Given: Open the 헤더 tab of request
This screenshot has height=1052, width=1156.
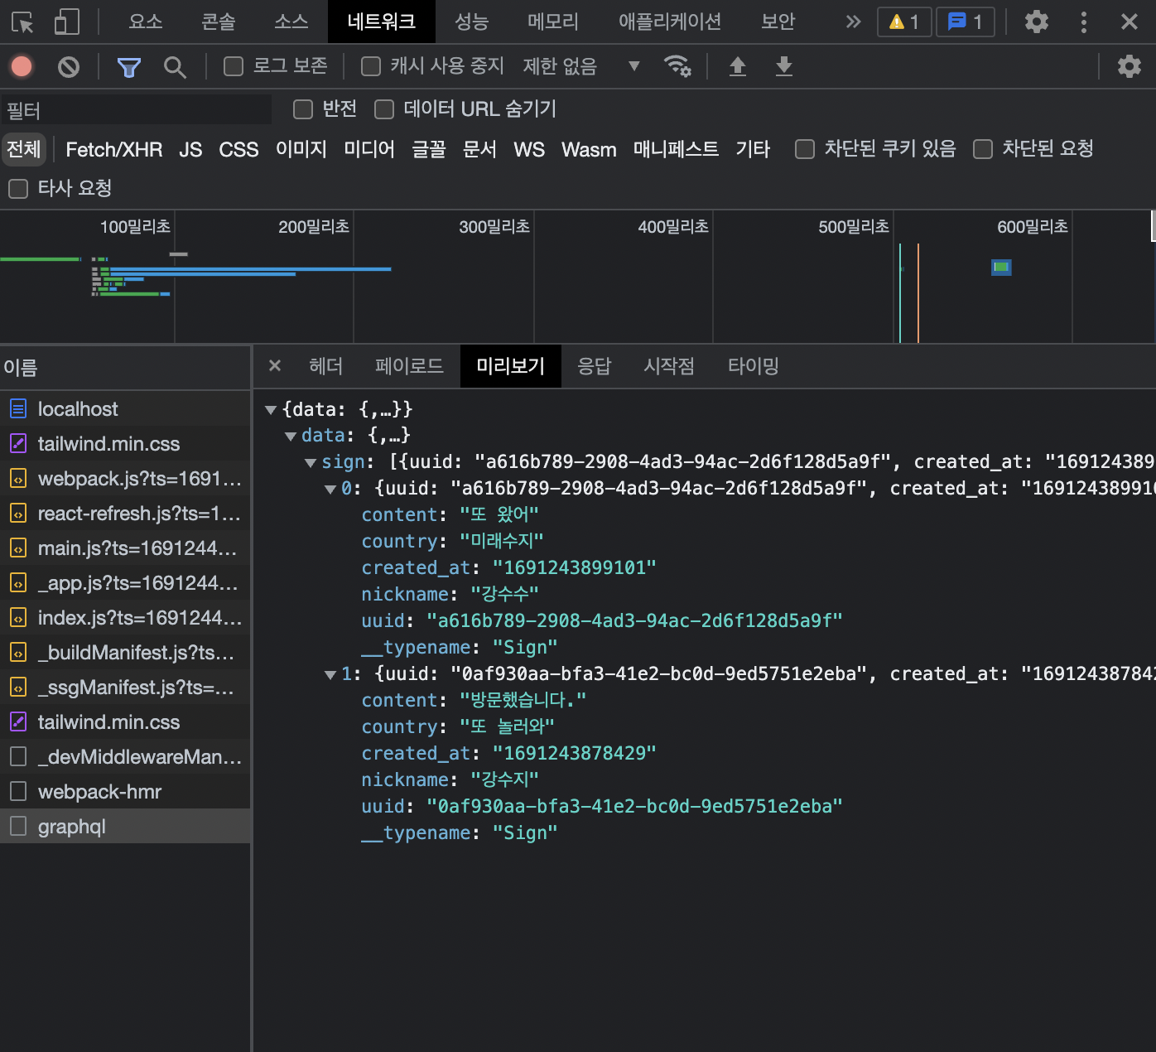Looking at the screenshot, I should click(326, 366).
